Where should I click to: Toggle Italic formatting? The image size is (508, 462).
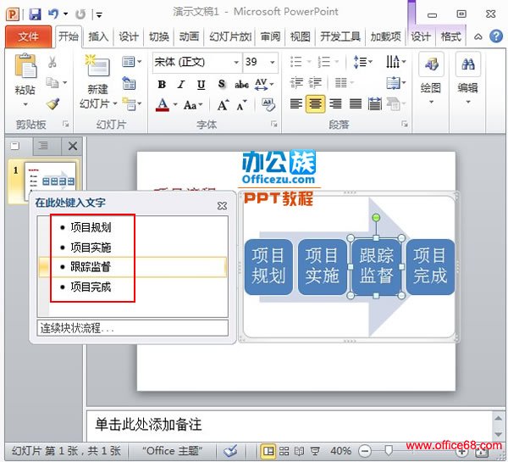tap(181, 85)
